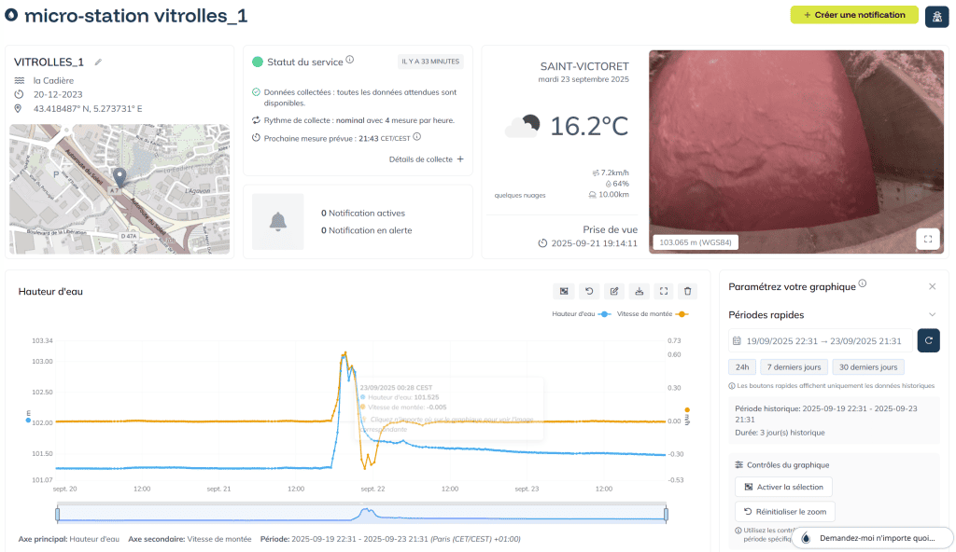Screen dimensions: 956x552
Task: Open the date range picker calendar
Action: pyautogui.click(x=736, y=340)
